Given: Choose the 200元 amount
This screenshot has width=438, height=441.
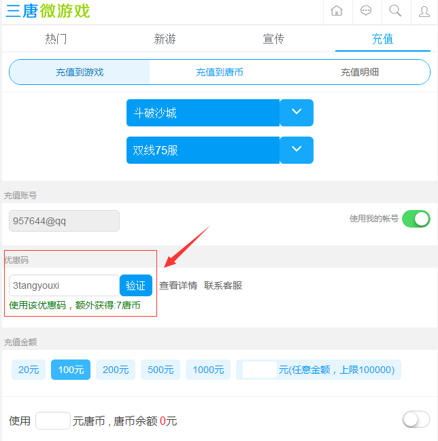Looking at the screenshot, I should (x=116, y=370).
